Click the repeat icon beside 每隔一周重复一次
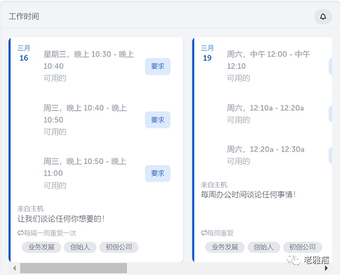Screen dimensions: 340x275 click(x=20, y=233)
